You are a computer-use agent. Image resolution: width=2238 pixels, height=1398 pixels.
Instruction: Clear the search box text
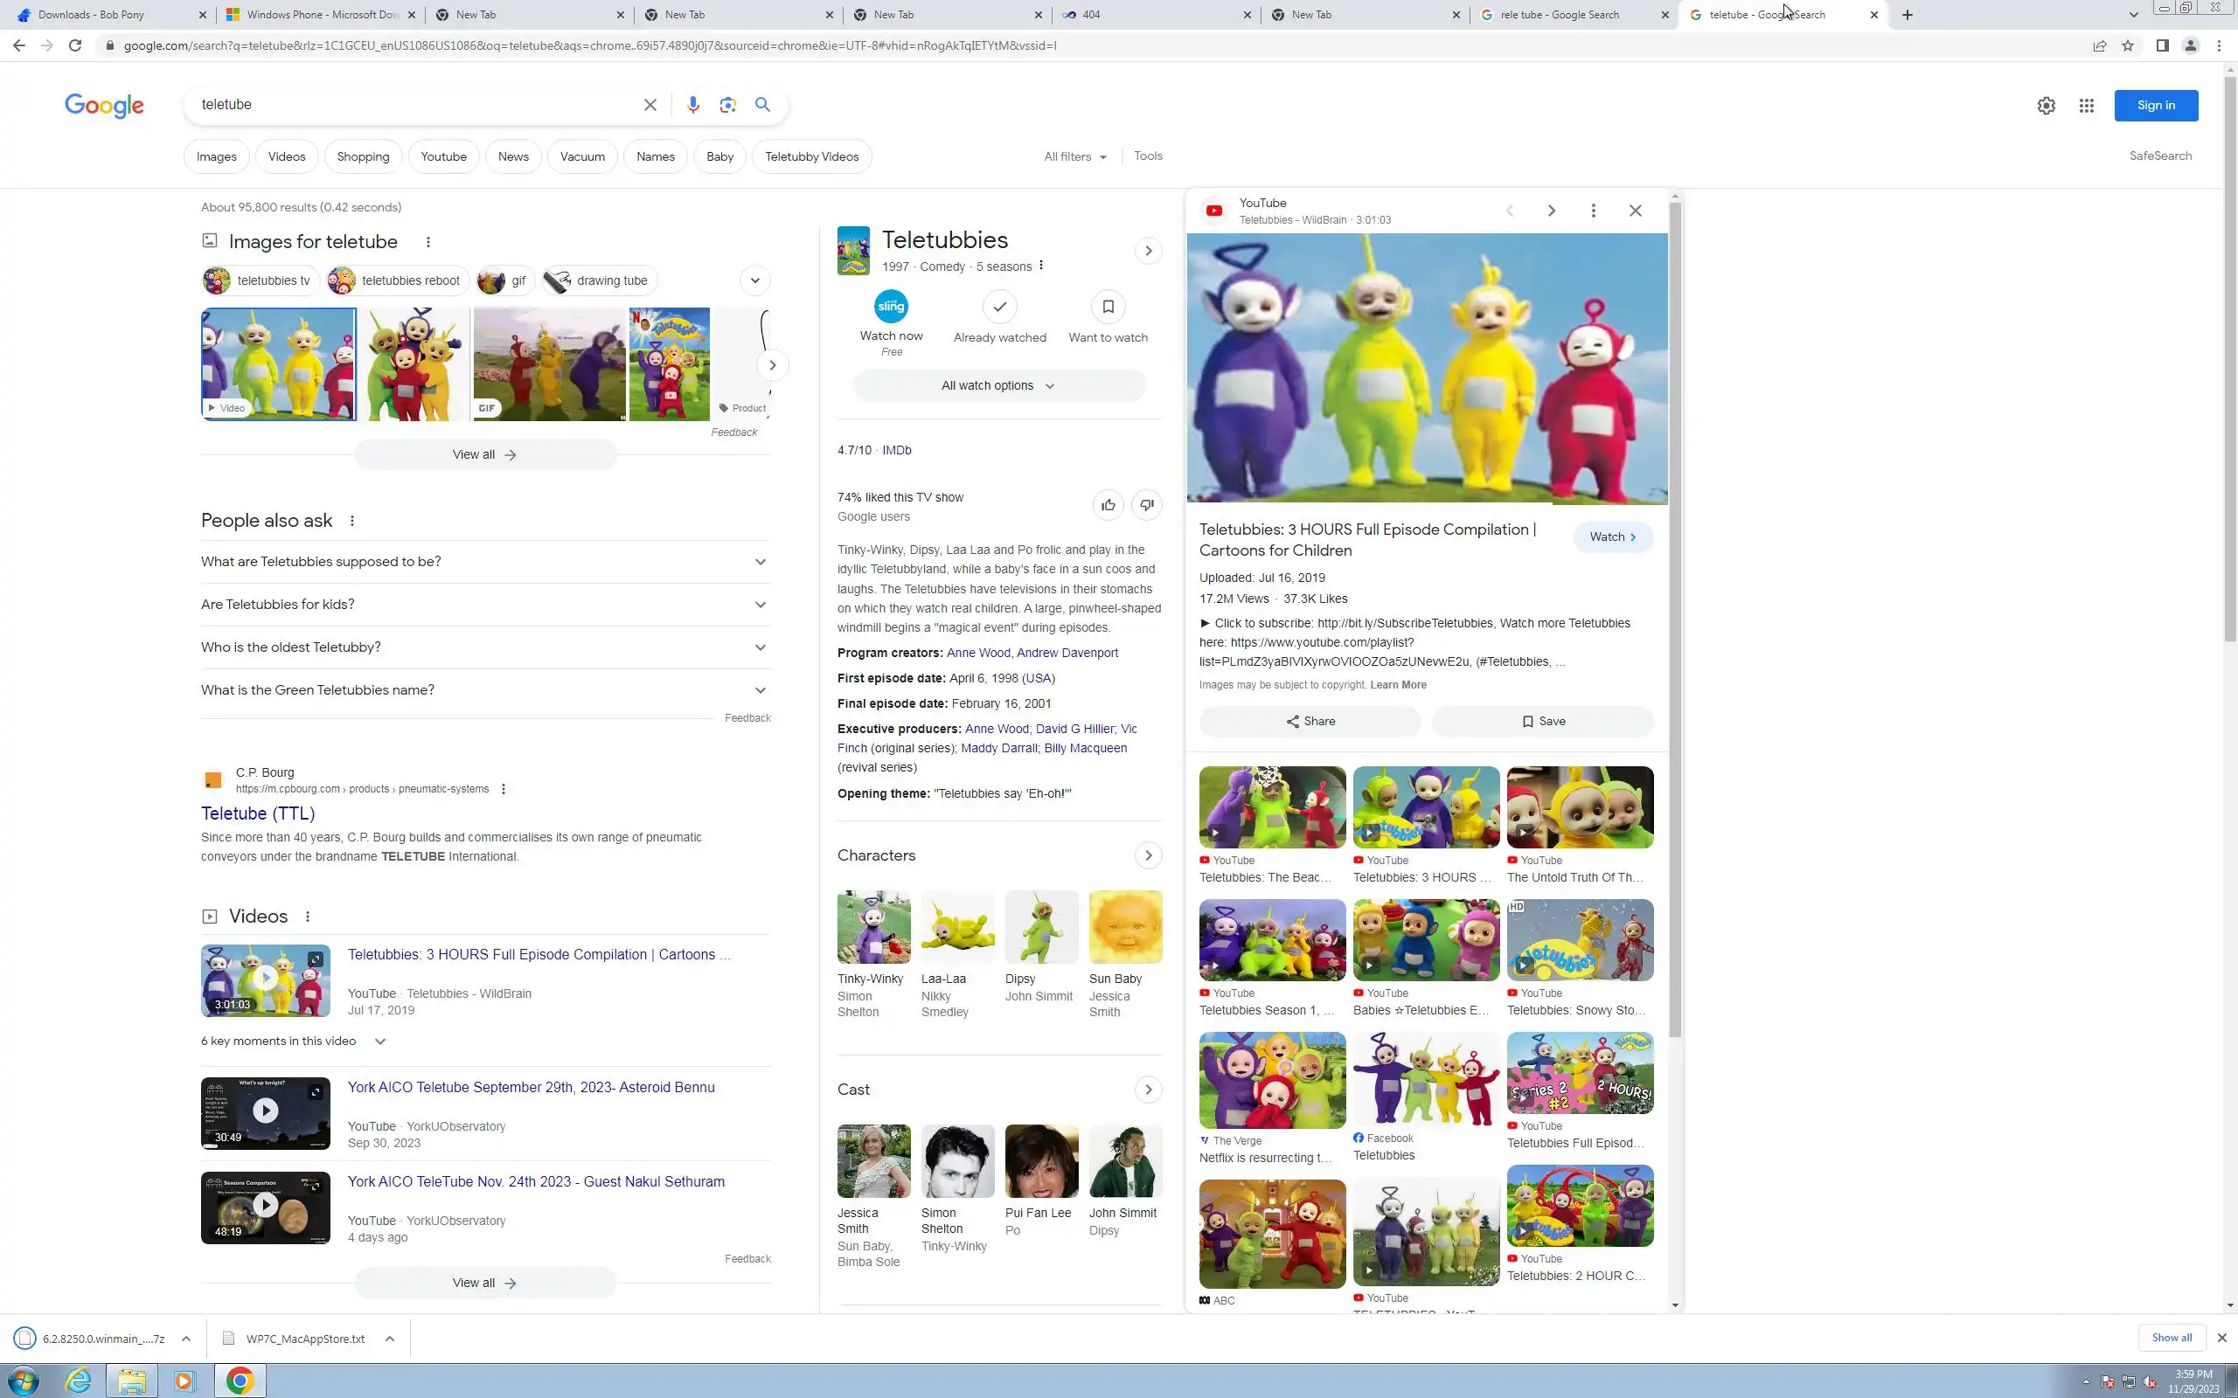(650, 105)
